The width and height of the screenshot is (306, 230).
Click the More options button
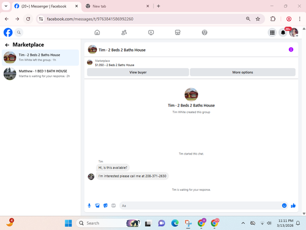click(242, 72)
